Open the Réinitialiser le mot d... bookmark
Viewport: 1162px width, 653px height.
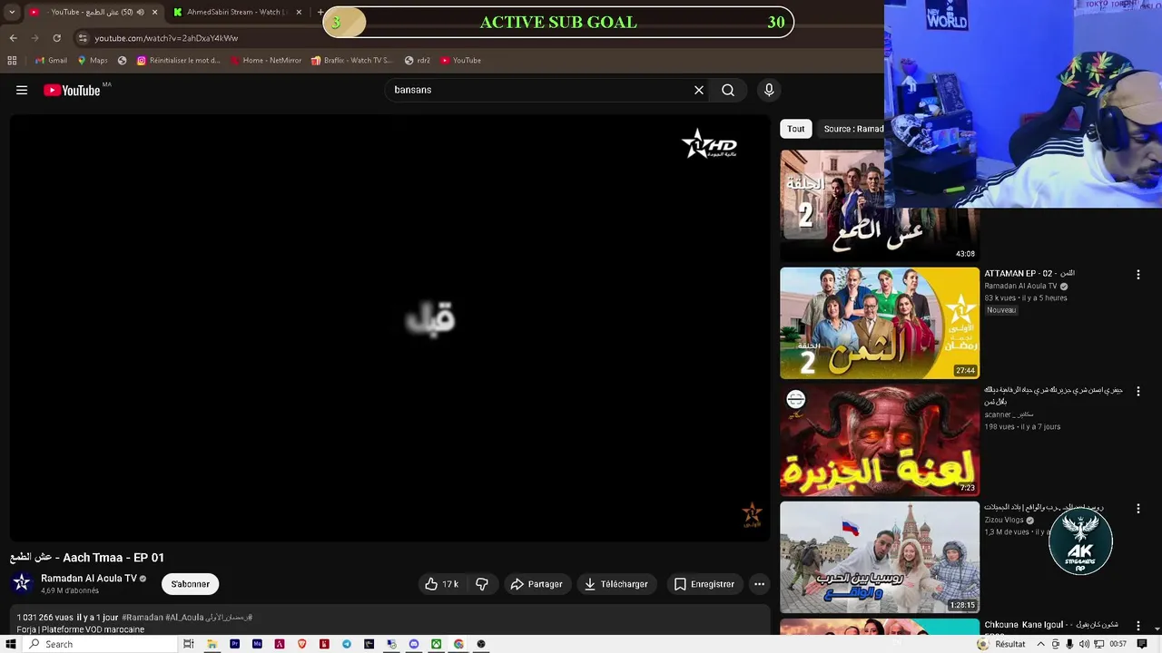(179, 61)
